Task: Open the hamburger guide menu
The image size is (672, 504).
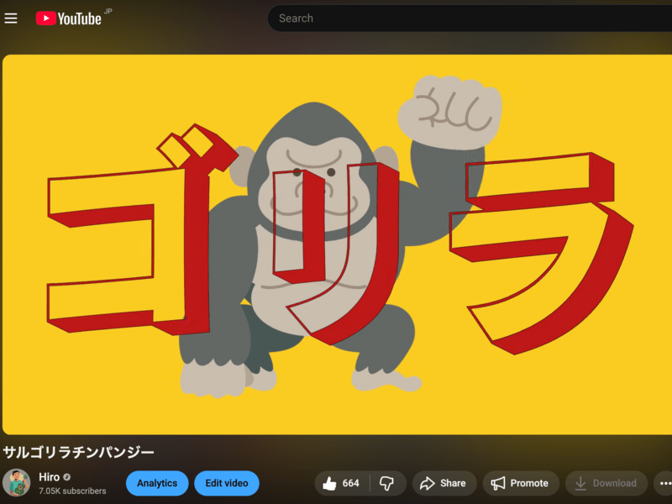Action: coord(11,18)
